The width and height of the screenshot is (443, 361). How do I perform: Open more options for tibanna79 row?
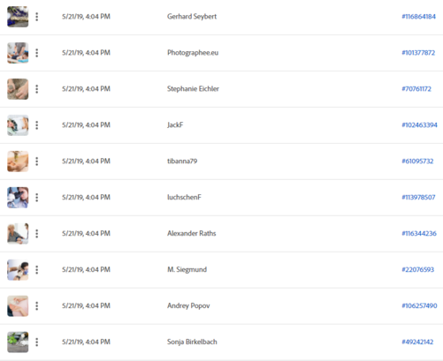37,162
